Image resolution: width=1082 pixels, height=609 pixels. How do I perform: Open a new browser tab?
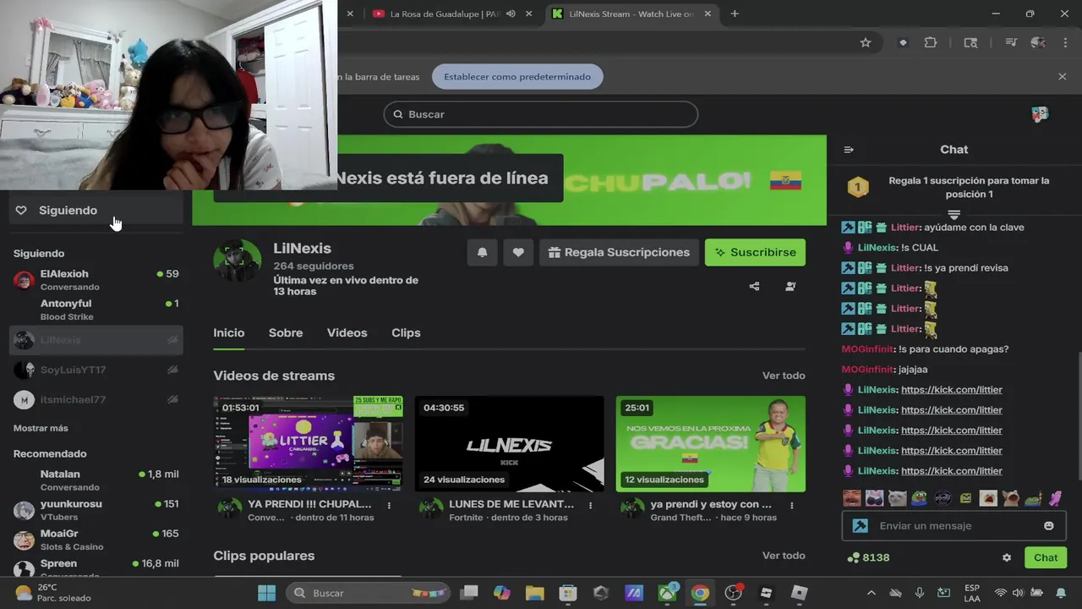[735, 14]
